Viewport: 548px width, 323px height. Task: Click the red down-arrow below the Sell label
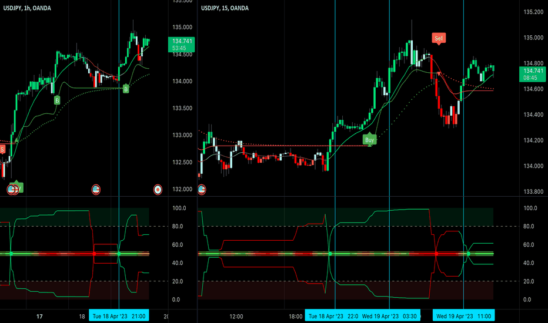[439, 73]
